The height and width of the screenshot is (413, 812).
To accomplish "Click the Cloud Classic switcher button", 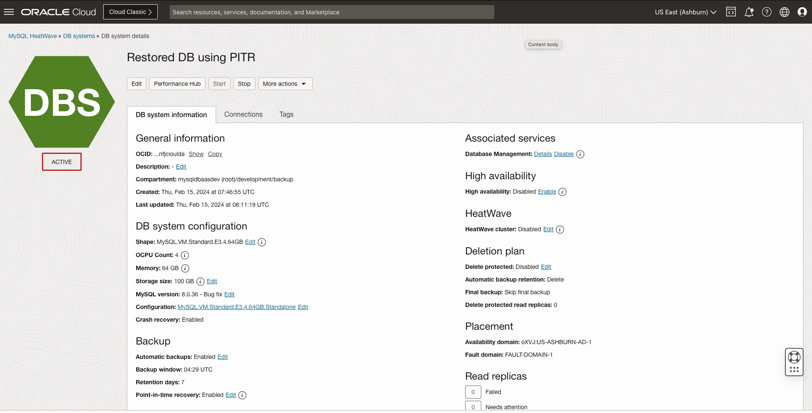I will pos(130,12).
